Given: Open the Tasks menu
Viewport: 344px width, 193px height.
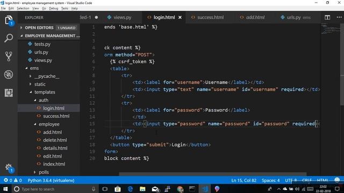Looking at the screenshot, I should coord(64,9).
